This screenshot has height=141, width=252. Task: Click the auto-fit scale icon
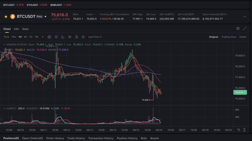coord(244,130)
